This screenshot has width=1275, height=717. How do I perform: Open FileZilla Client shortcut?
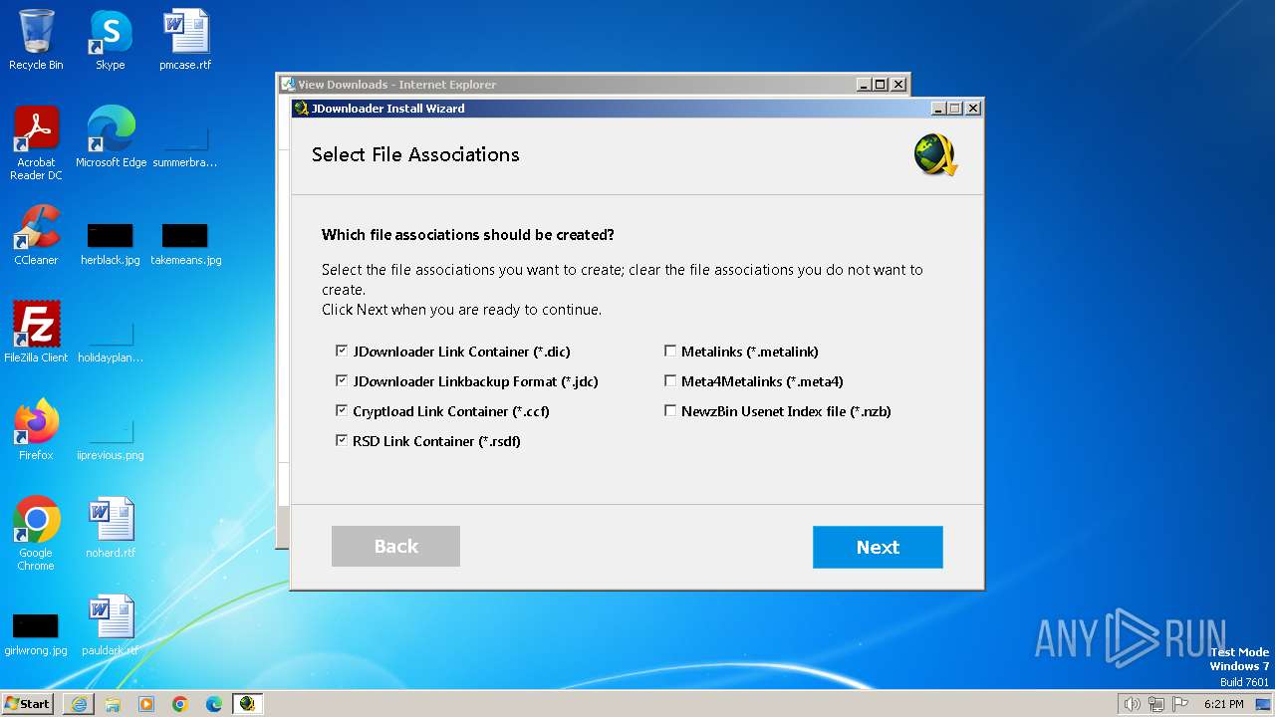pyautogui.click(x=36, y=333)
